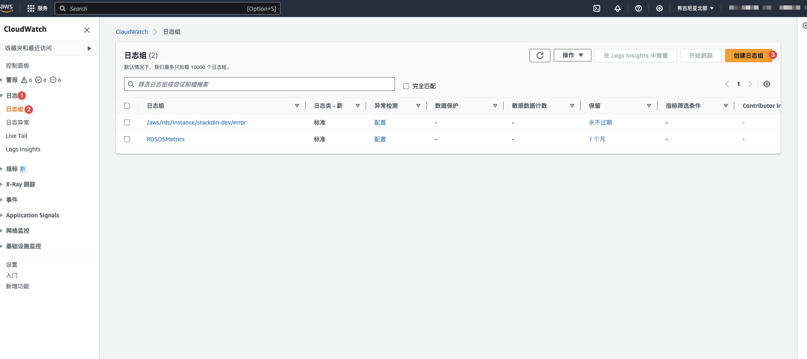Open 控制面板 in the sidebar
This screenshot has height=359, width=807.
point(18,66)
